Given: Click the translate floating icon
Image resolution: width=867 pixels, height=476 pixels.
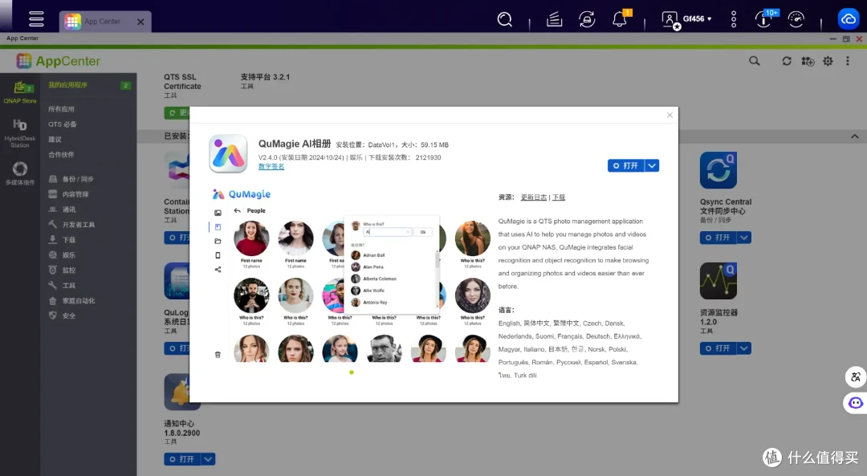Looking at the screenshot, I should tap(856, 377).
